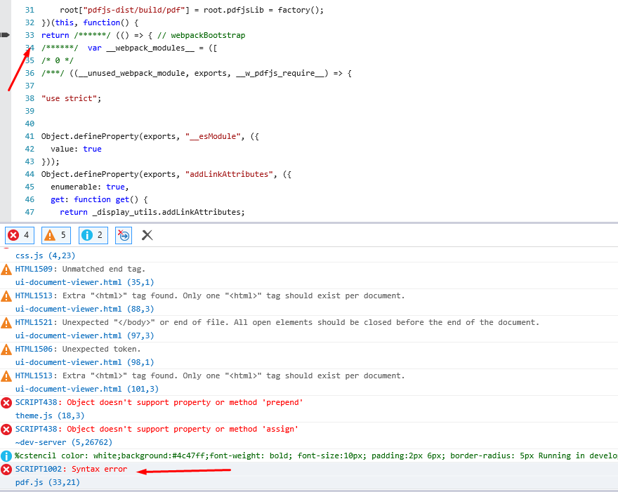Click the execution pointer arrow in the source gutter
The image size is (618, 492).
[x=6, y=33]
